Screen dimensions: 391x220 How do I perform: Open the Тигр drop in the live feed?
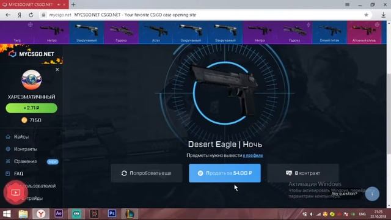pos(17,32)
